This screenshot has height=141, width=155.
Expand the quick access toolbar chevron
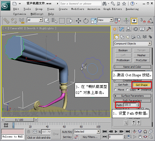(x=20, y=4)
